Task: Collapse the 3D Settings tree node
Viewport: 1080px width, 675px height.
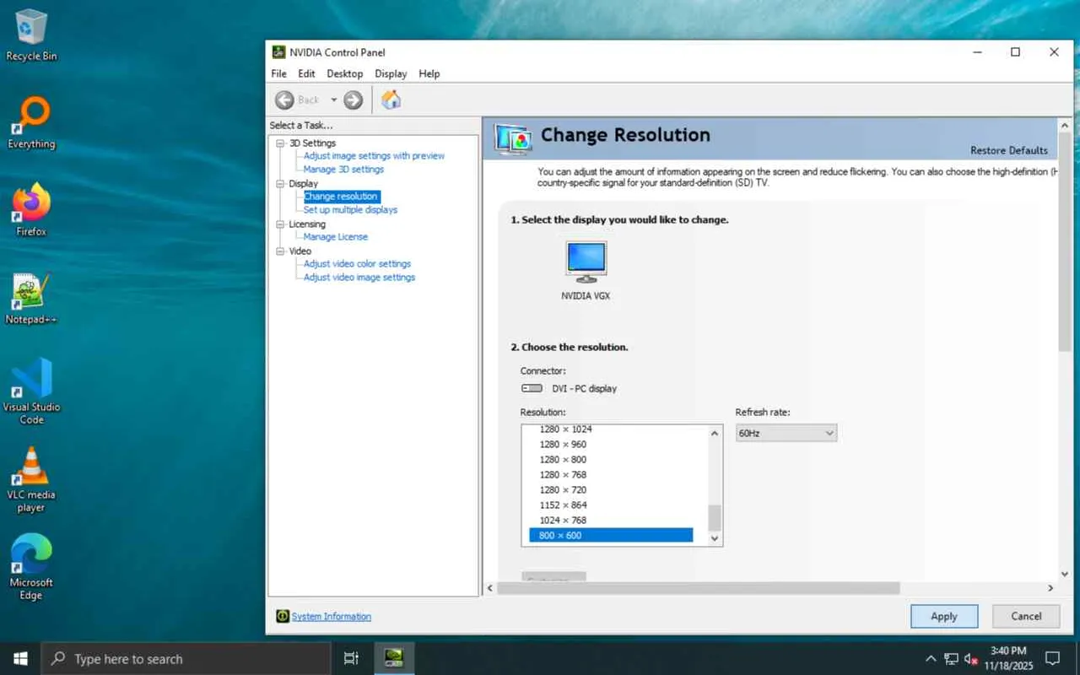Action: point(281,143)
